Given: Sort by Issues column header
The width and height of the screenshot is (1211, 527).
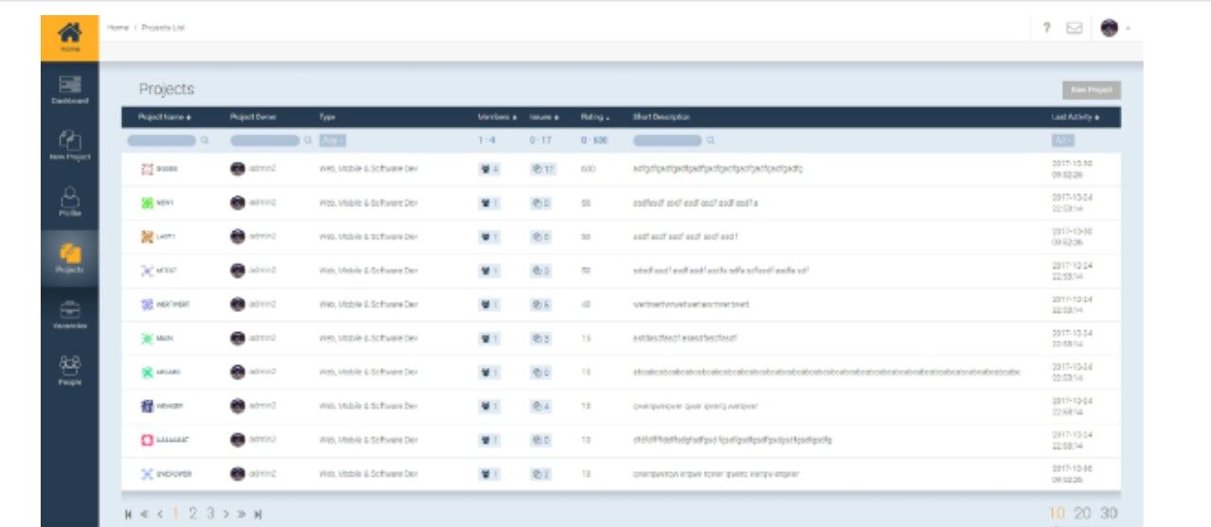Looking at the screenshot, I should [x=545, y=117].
